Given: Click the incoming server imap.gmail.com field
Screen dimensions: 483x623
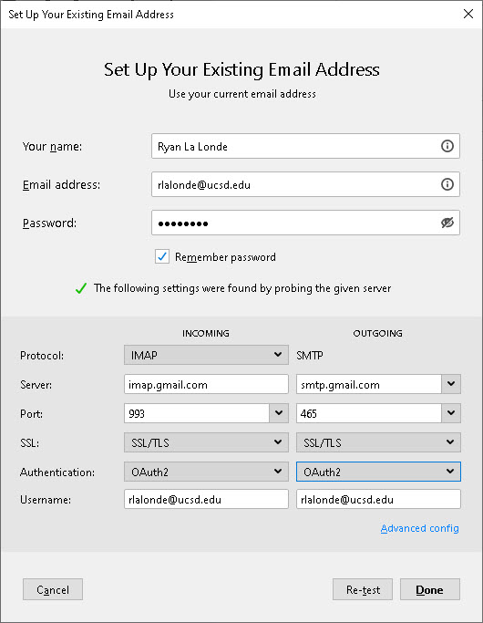Looking at the screenshot, I should coord(206,384).
